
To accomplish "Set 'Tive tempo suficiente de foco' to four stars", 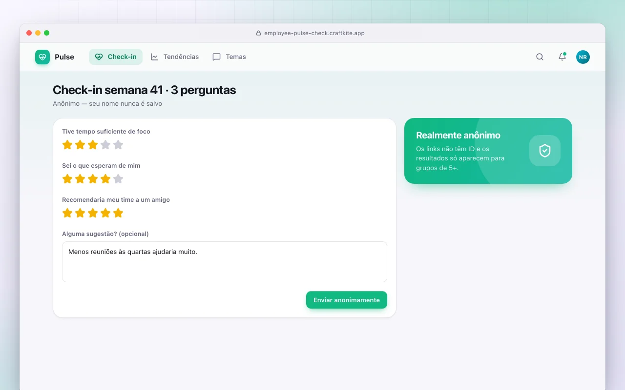I will 105,145.
